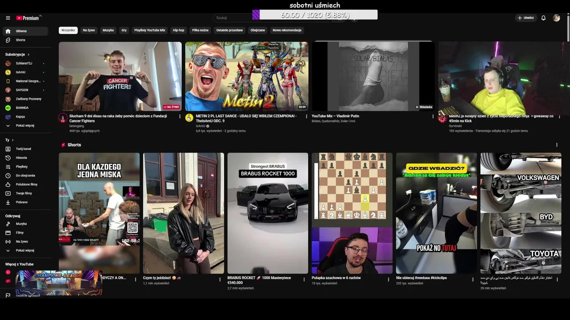
Task: Open the Sorvinski stream thumbnail
Action: tap(500, 76)
